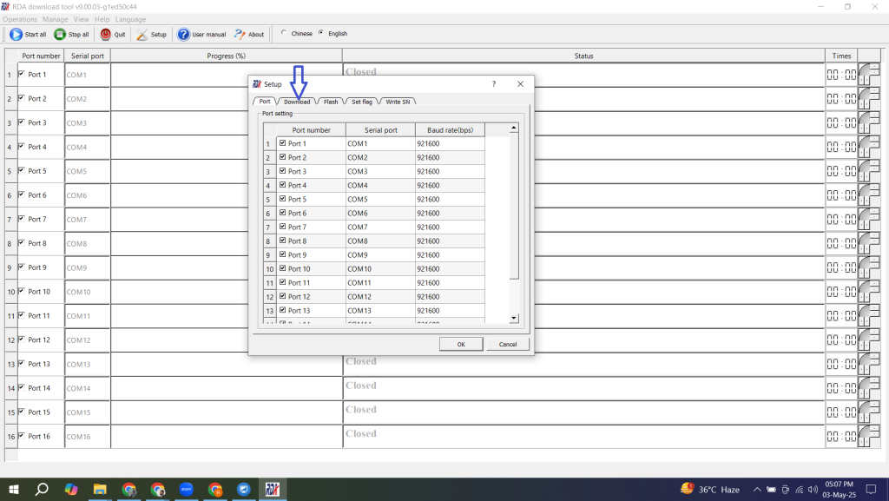The width and height of the screenshot is (889, 501).
Task: Open the Write SN tab
Action: pyautogui.click(x=398, y=102)
